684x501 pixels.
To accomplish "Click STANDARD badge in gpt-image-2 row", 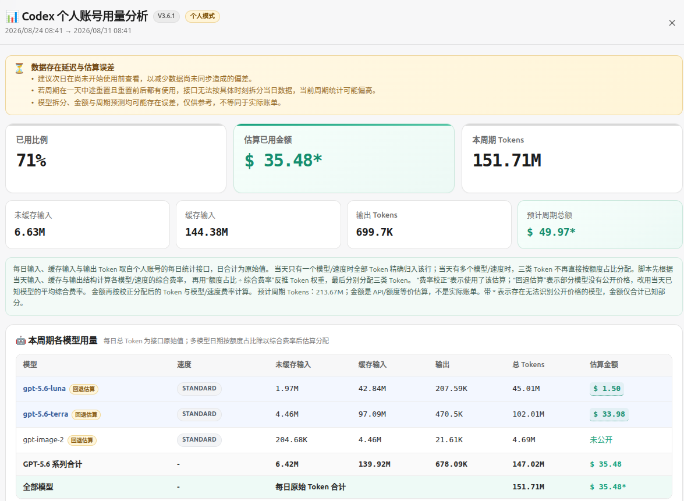I will click(199, 439).
